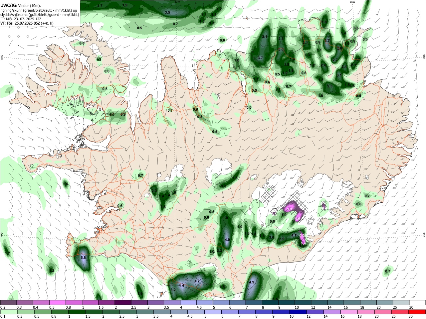Viewport: 426px width, 319px height.
Task: Click the dark blue swatch above 10 in lower legend row
Action: pos(297,312)
